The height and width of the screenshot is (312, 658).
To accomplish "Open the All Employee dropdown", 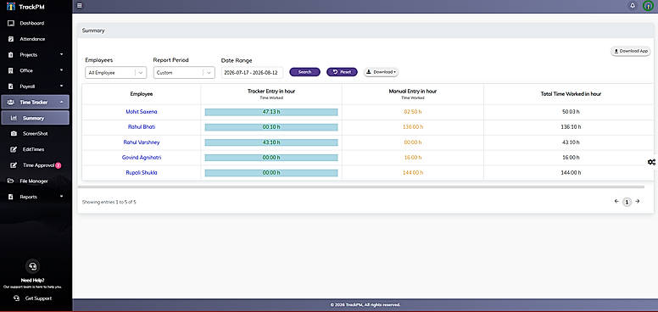I will point(116,73).
